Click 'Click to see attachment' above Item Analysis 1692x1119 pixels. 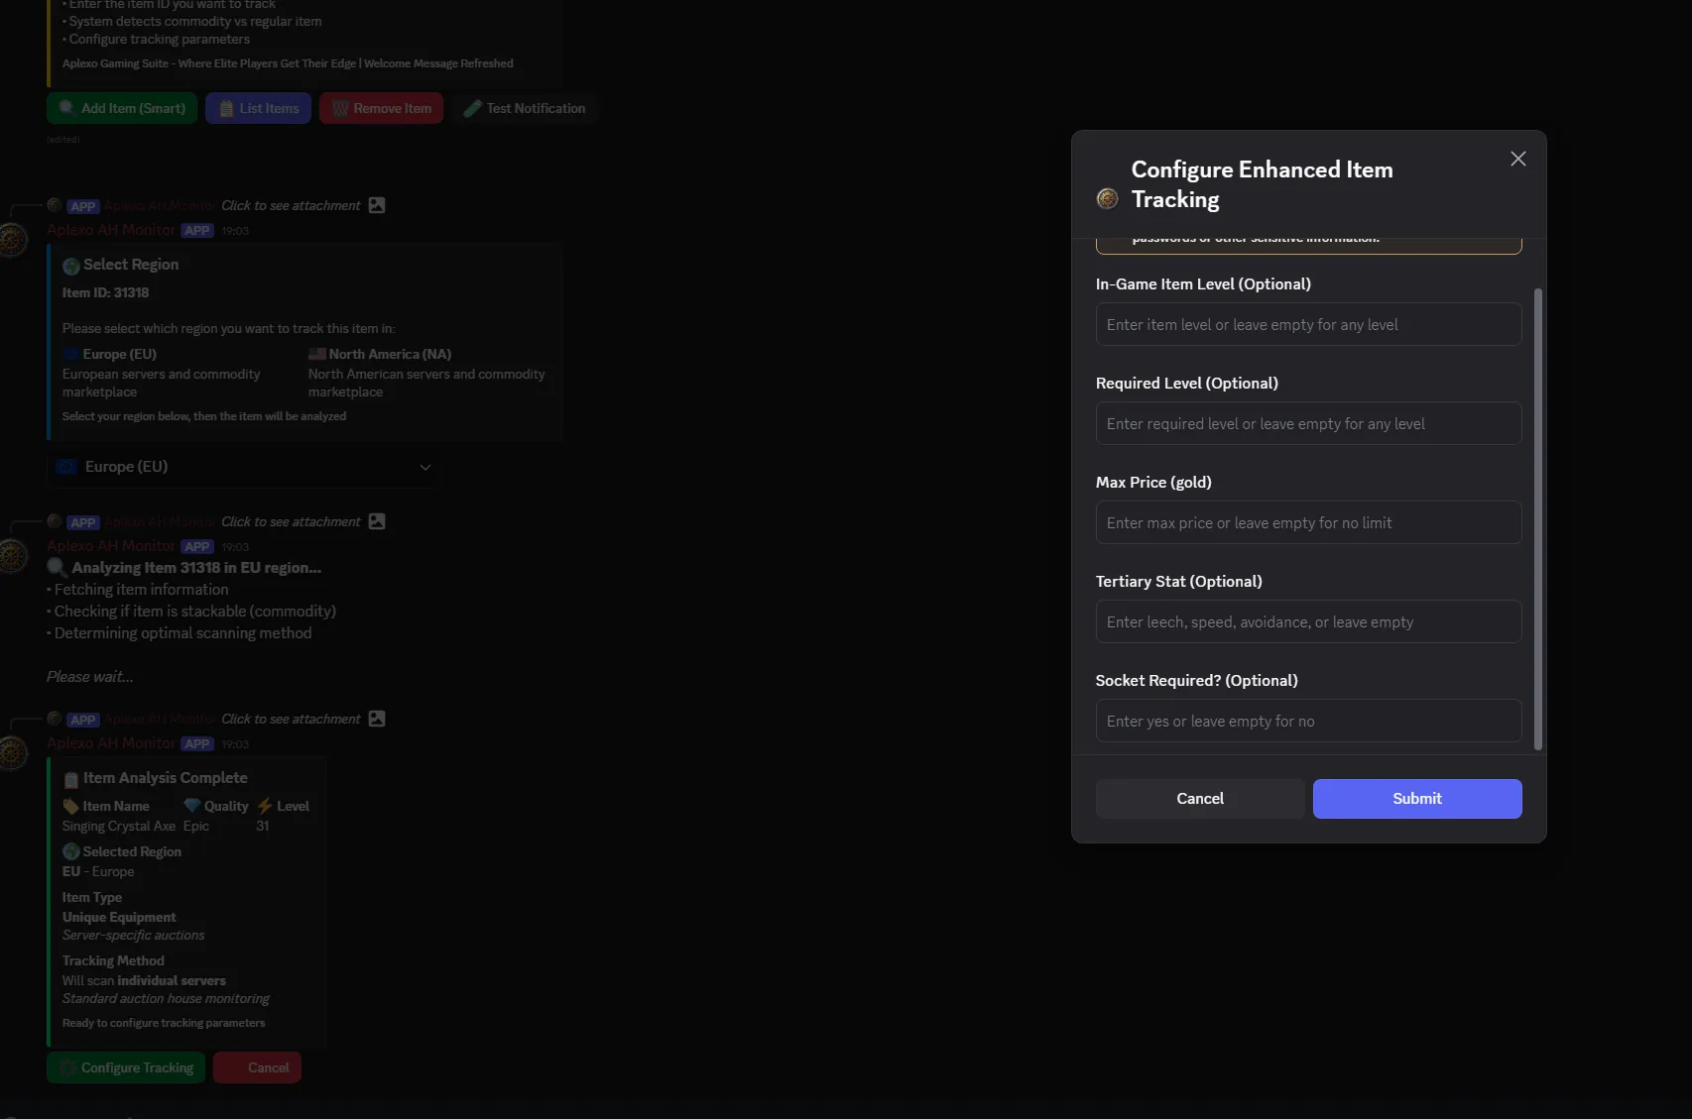291,719
